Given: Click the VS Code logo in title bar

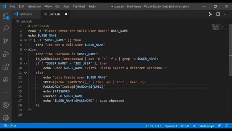Looking at the screenshot, I should [4, 6].
